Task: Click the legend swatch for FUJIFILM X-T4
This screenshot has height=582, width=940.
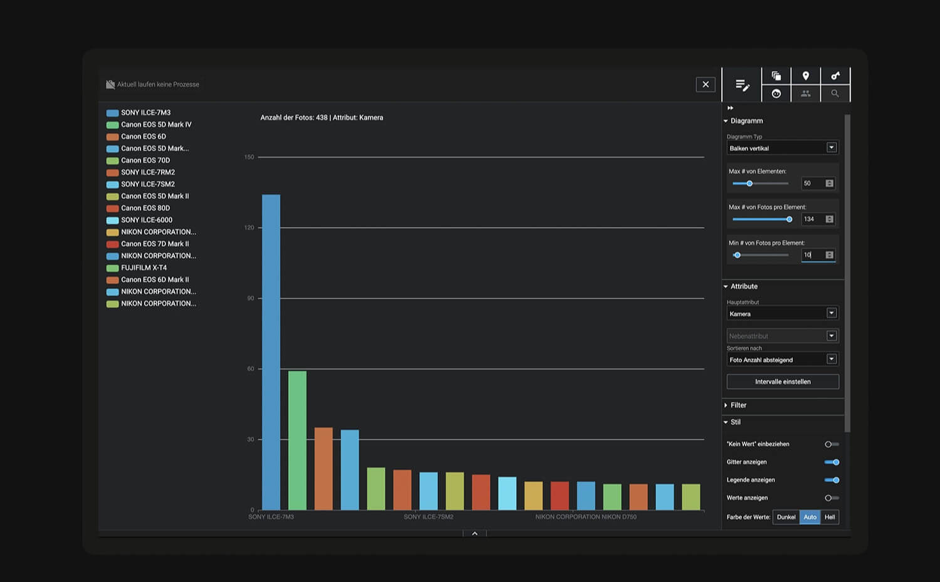Action: pos(113,268)
